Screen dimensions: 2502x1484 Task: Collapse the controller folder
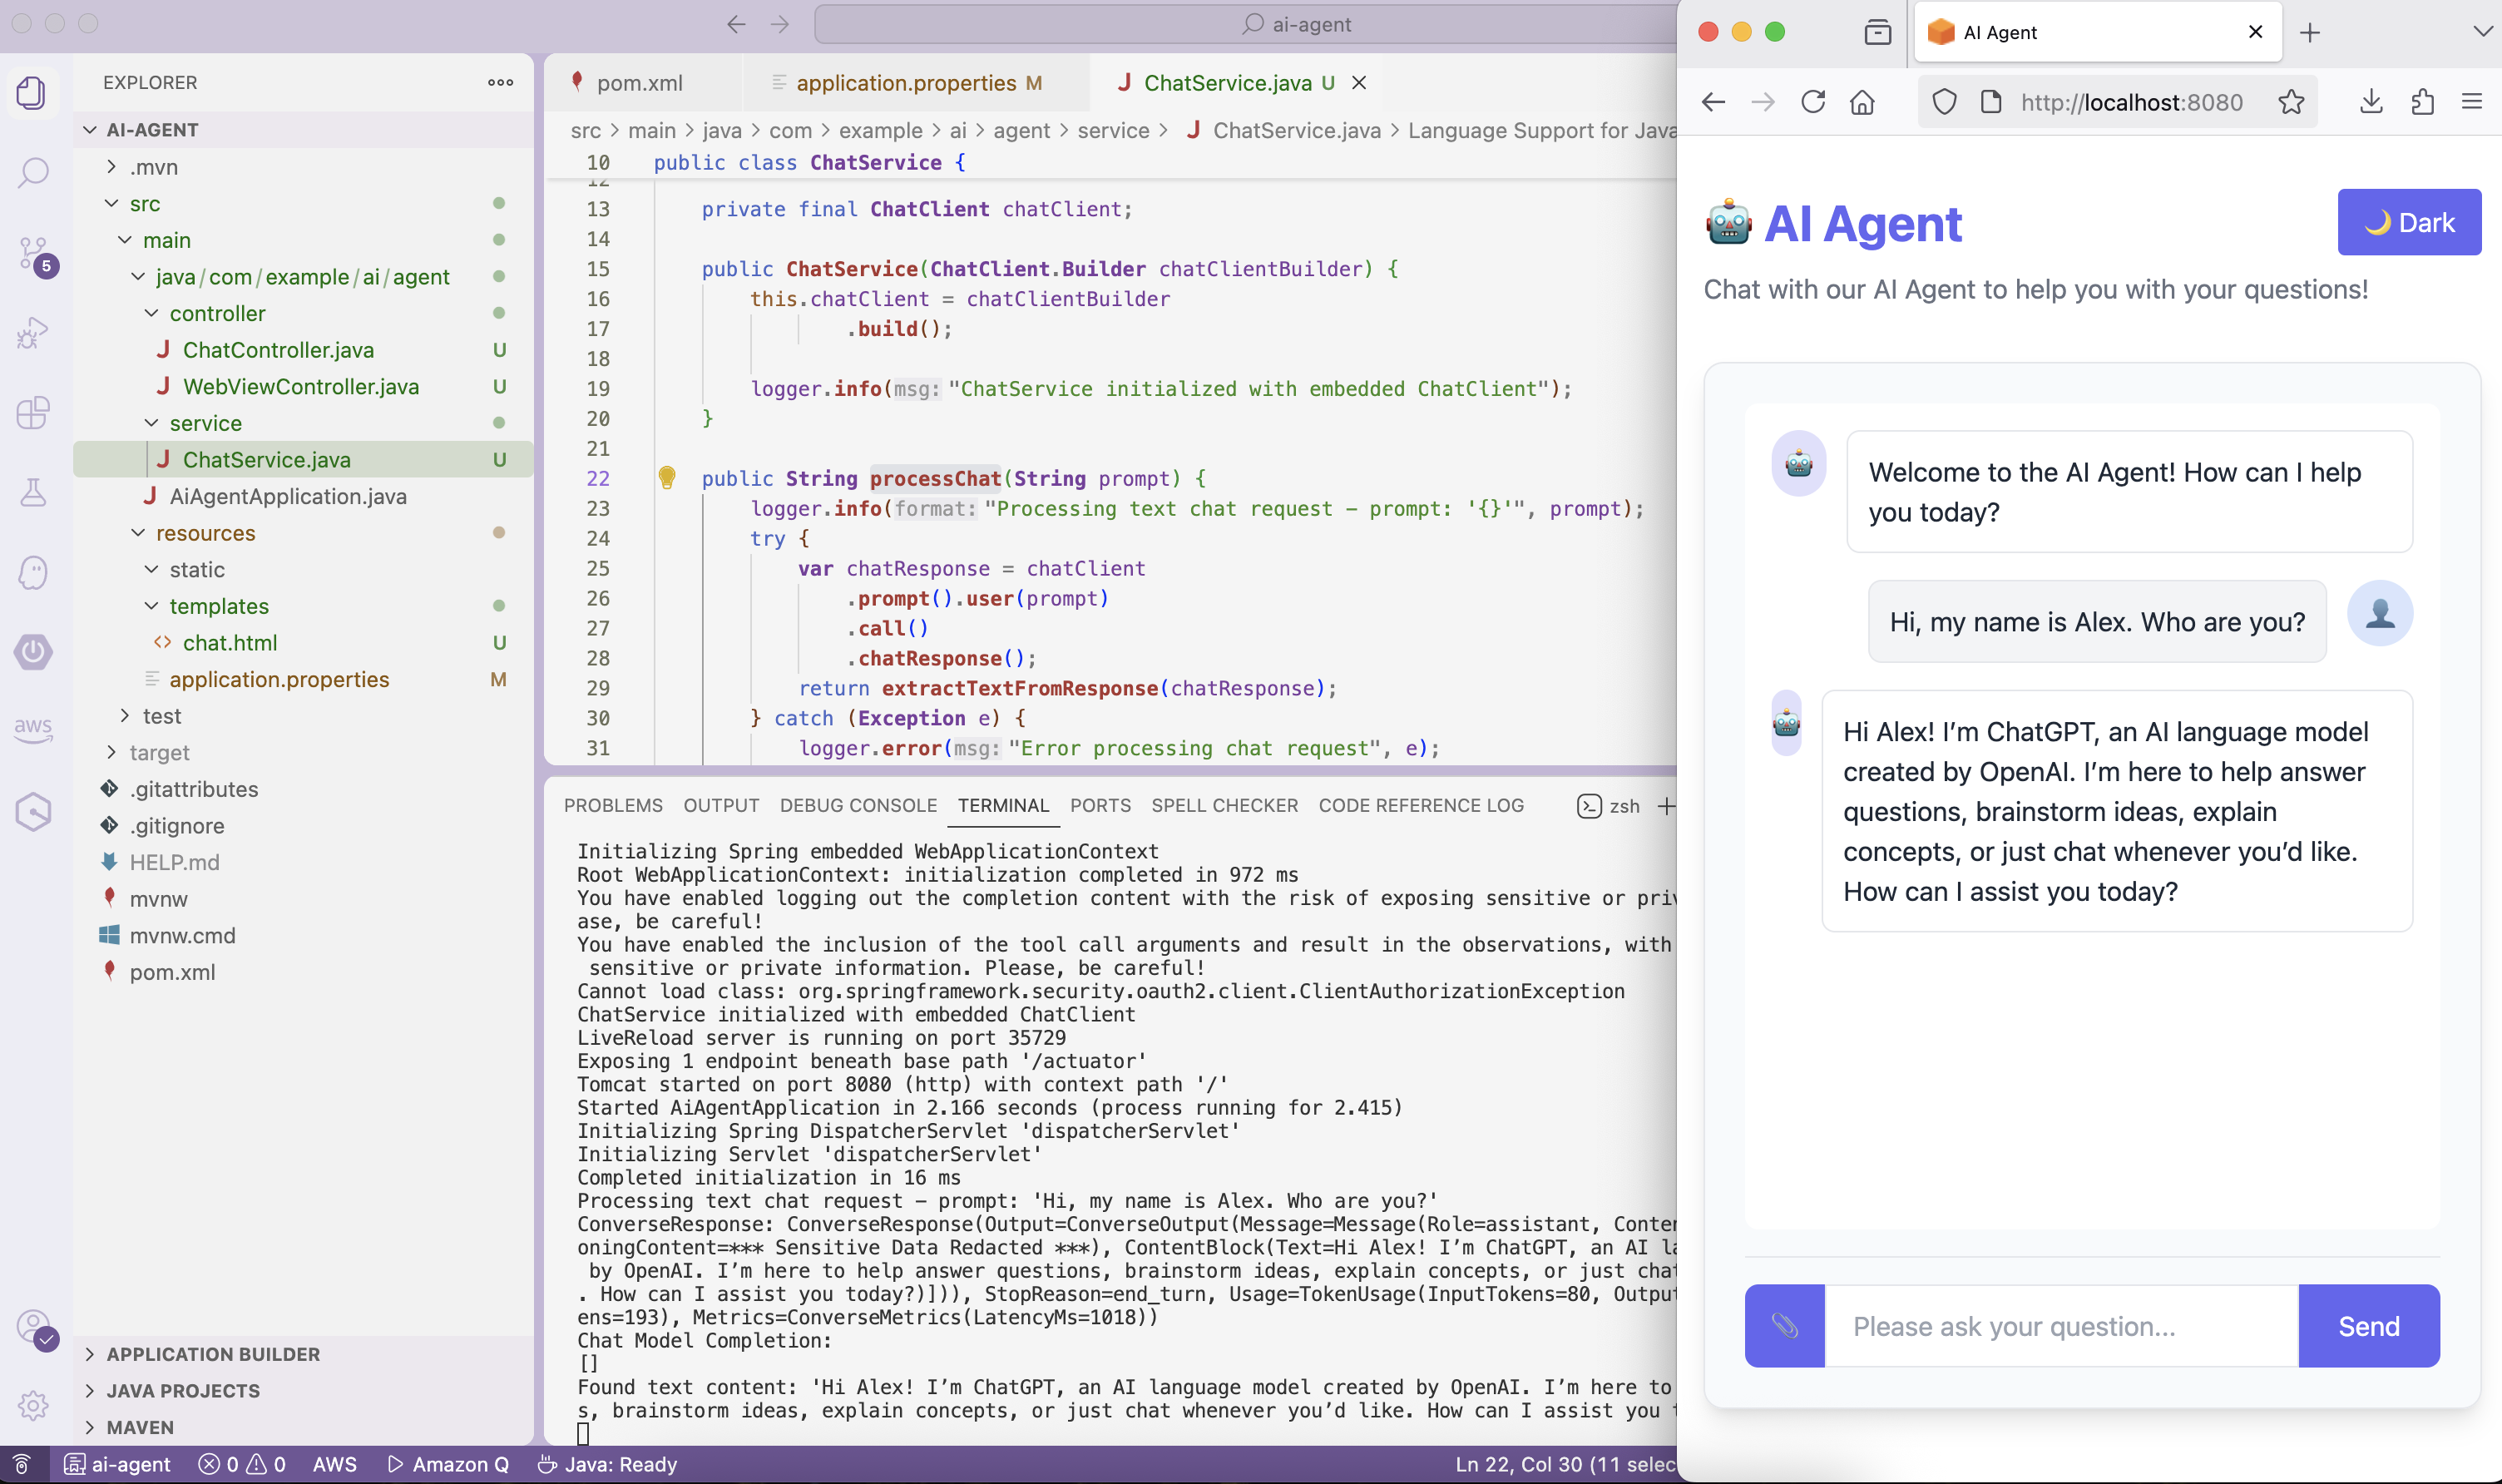coord(217,313)
